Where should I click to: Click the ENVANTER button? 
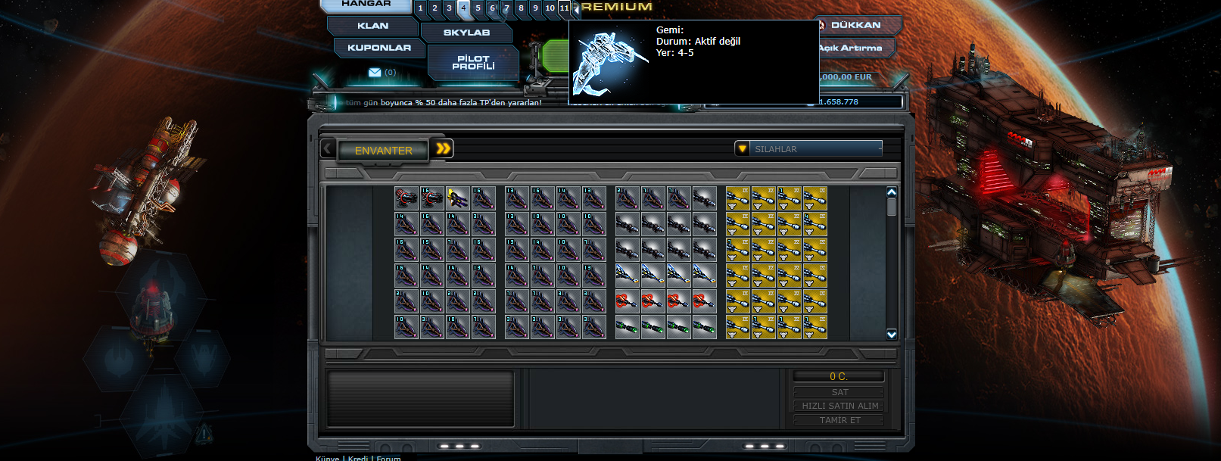tap(383, 150)
